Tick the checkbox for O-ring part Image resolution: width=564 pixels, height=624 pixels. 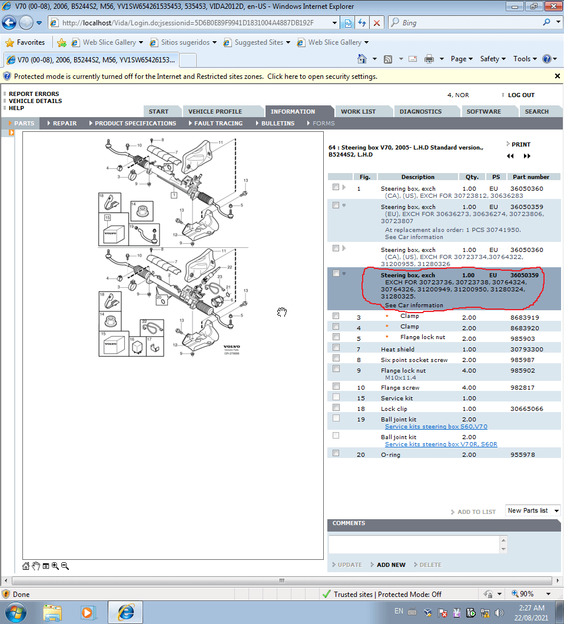tap(336, 453)
